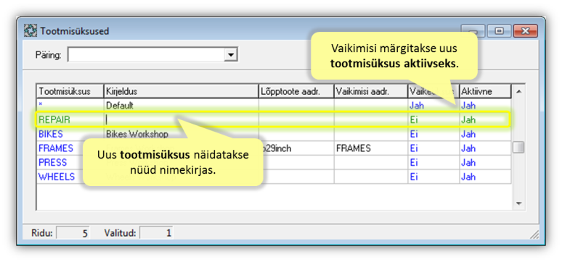Click the table scrollbar up arrow
The width and height of the screenshot is (562, 262).
coord(518,91)
